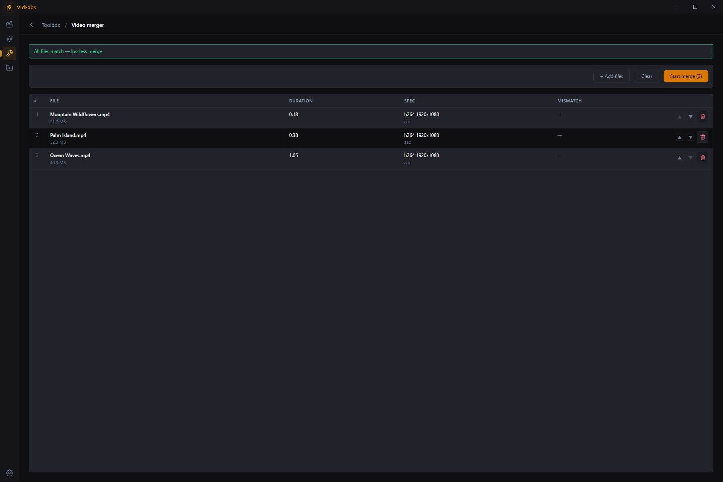The height and width of the screenshot is (482, 723).
Task: Select the wrench Toolbox sidebar icon
Action: pyautogui.click(x=10, y=53)
